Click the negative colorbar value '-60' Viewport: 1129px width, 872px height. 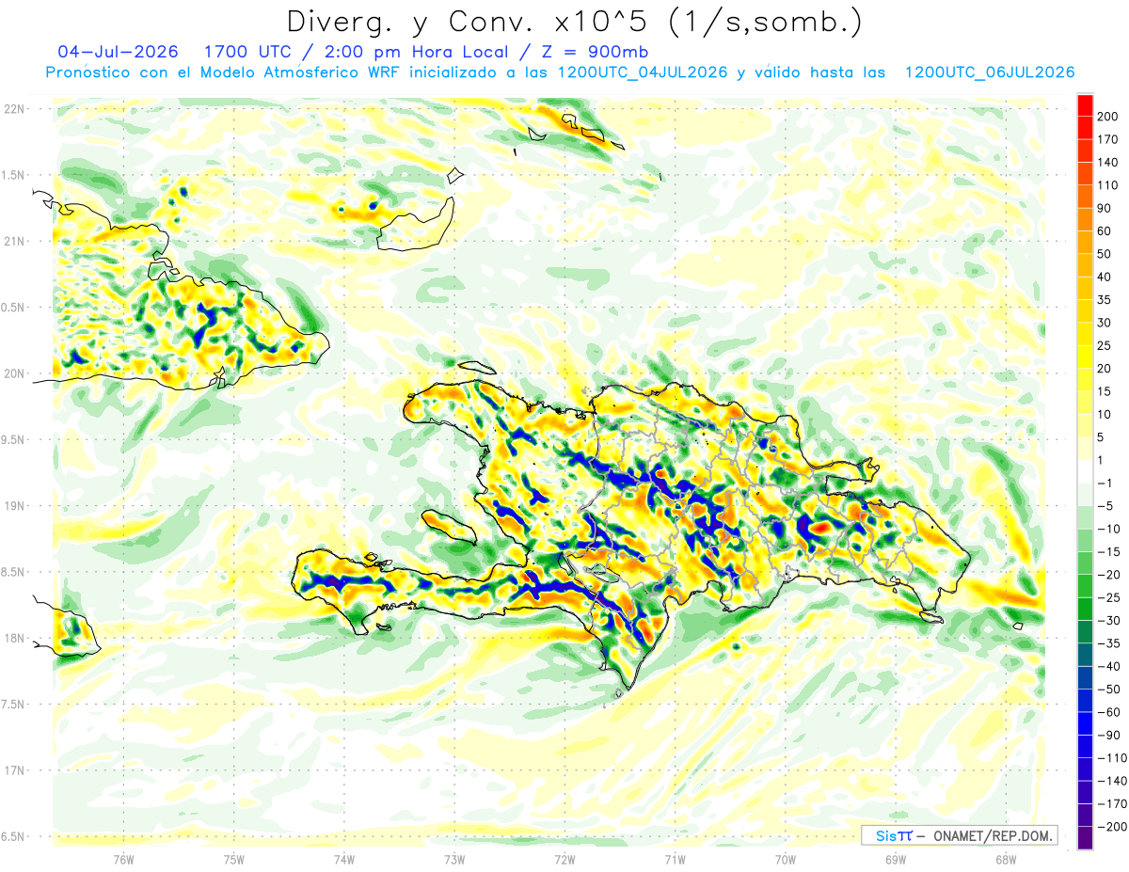tap(1108, 711)
